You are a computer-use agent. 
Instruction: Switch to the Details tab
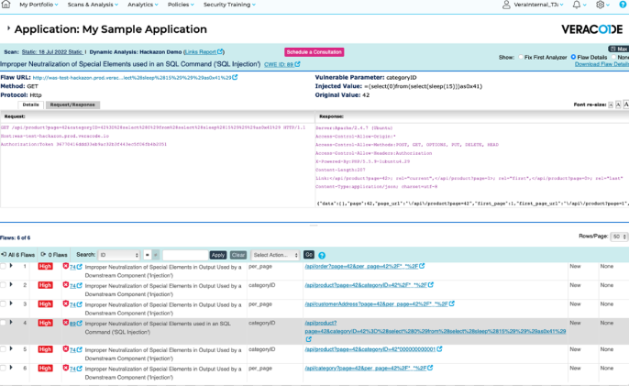[31, 105]
